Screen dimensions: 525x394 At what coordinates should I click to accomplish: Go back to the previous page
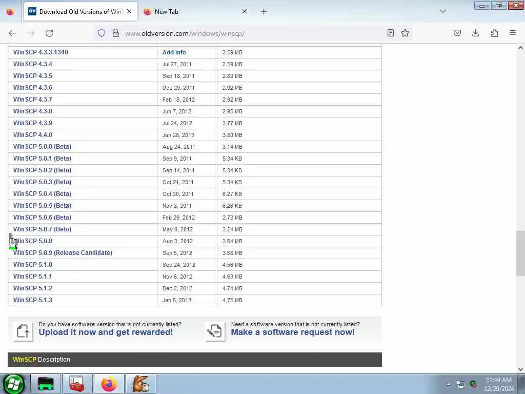(12, 33)
